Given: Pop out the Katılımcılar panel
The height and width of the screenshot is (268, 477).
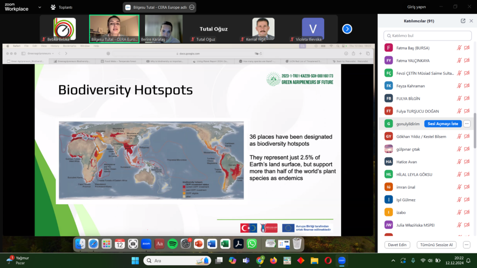Looking at the screenshot, I should 463,21.
